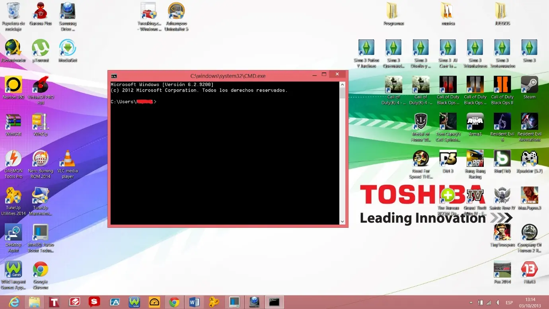This screenshot has height=309, width=549.
Task: Click the WildTangent Games App desktop icon
Action: tap(14, 276)
